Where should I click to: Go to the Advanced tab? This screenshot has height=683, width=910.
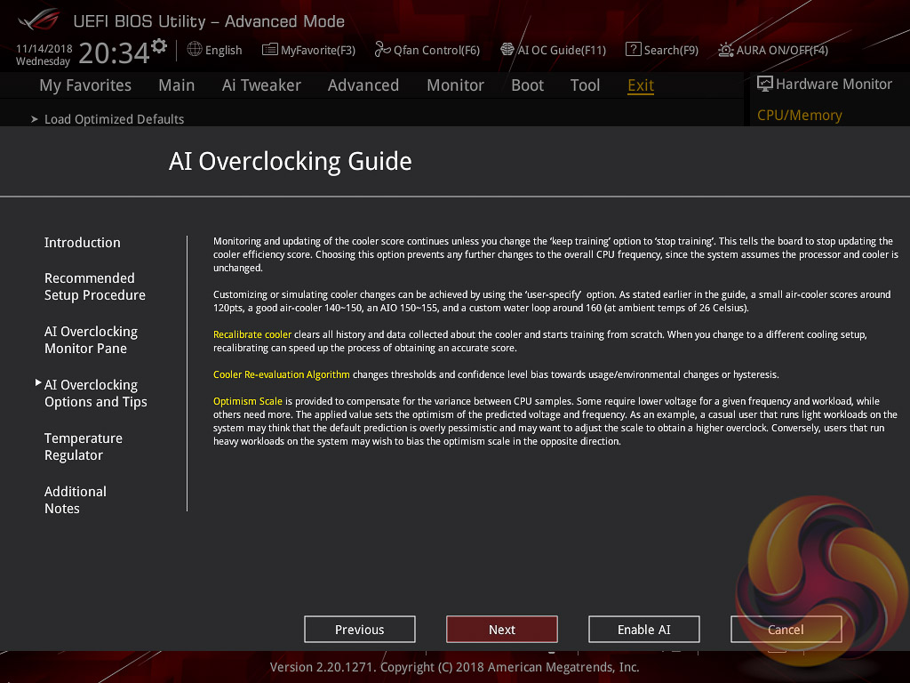coord(363,85)
